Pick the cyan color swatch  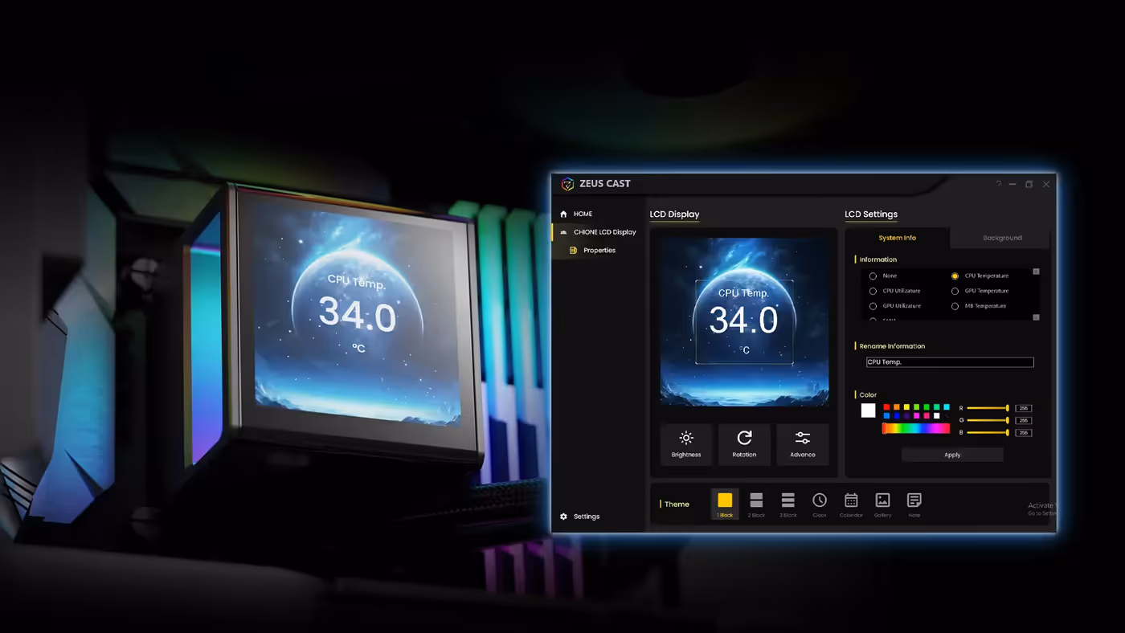click(947, 407)
